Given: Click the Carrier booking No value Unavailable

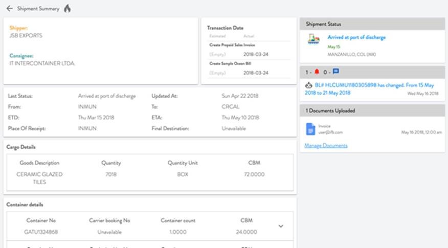Looking at the screenshot, I should pos(109,232).
